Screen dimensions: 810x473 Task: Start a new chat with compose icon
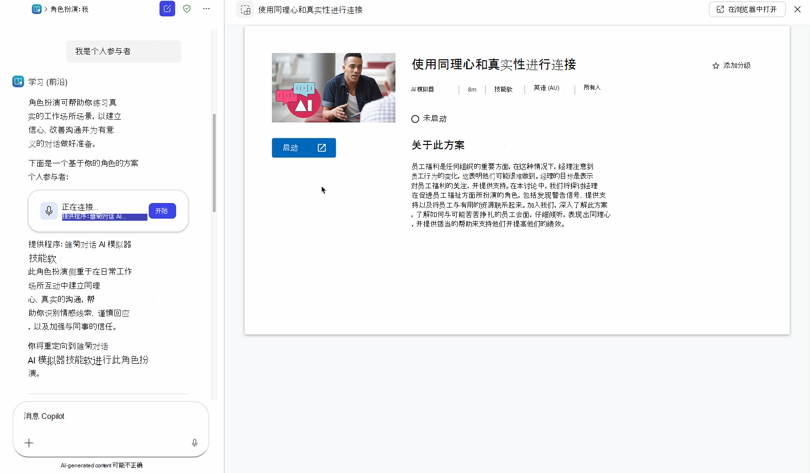167,9
